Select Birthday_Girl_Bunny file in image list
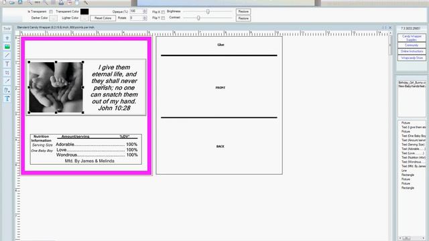The image size is (429, 241). pos(412,82)
